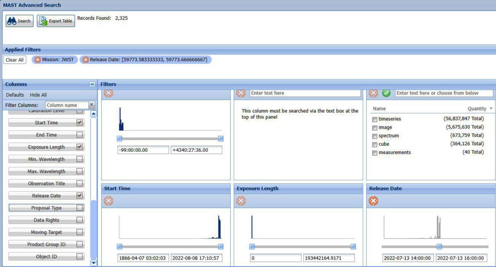The image size is (496, 267).
Task: Click the Hide All link
Action: point(38,95)
